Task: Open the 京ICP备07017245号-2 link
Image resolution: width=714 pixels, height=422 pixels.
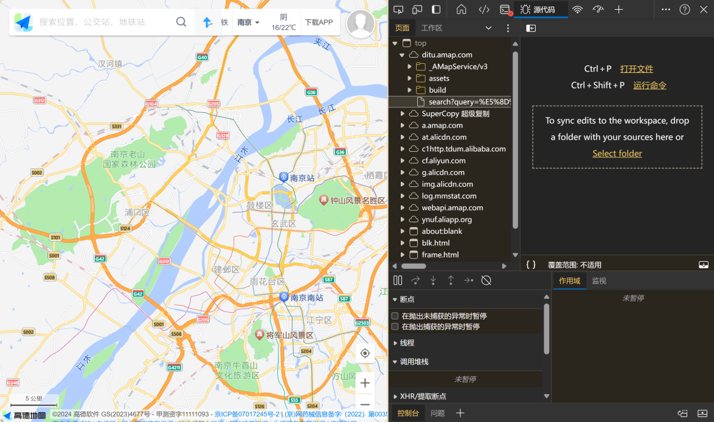Action: click(x=247, y=414)
